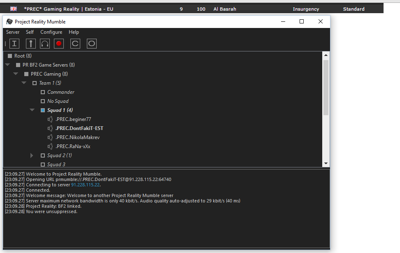This screenshot has width=400, height=253.
Task: Click speaker icon beside .PREC.beginer77
Action: point(50,119)
